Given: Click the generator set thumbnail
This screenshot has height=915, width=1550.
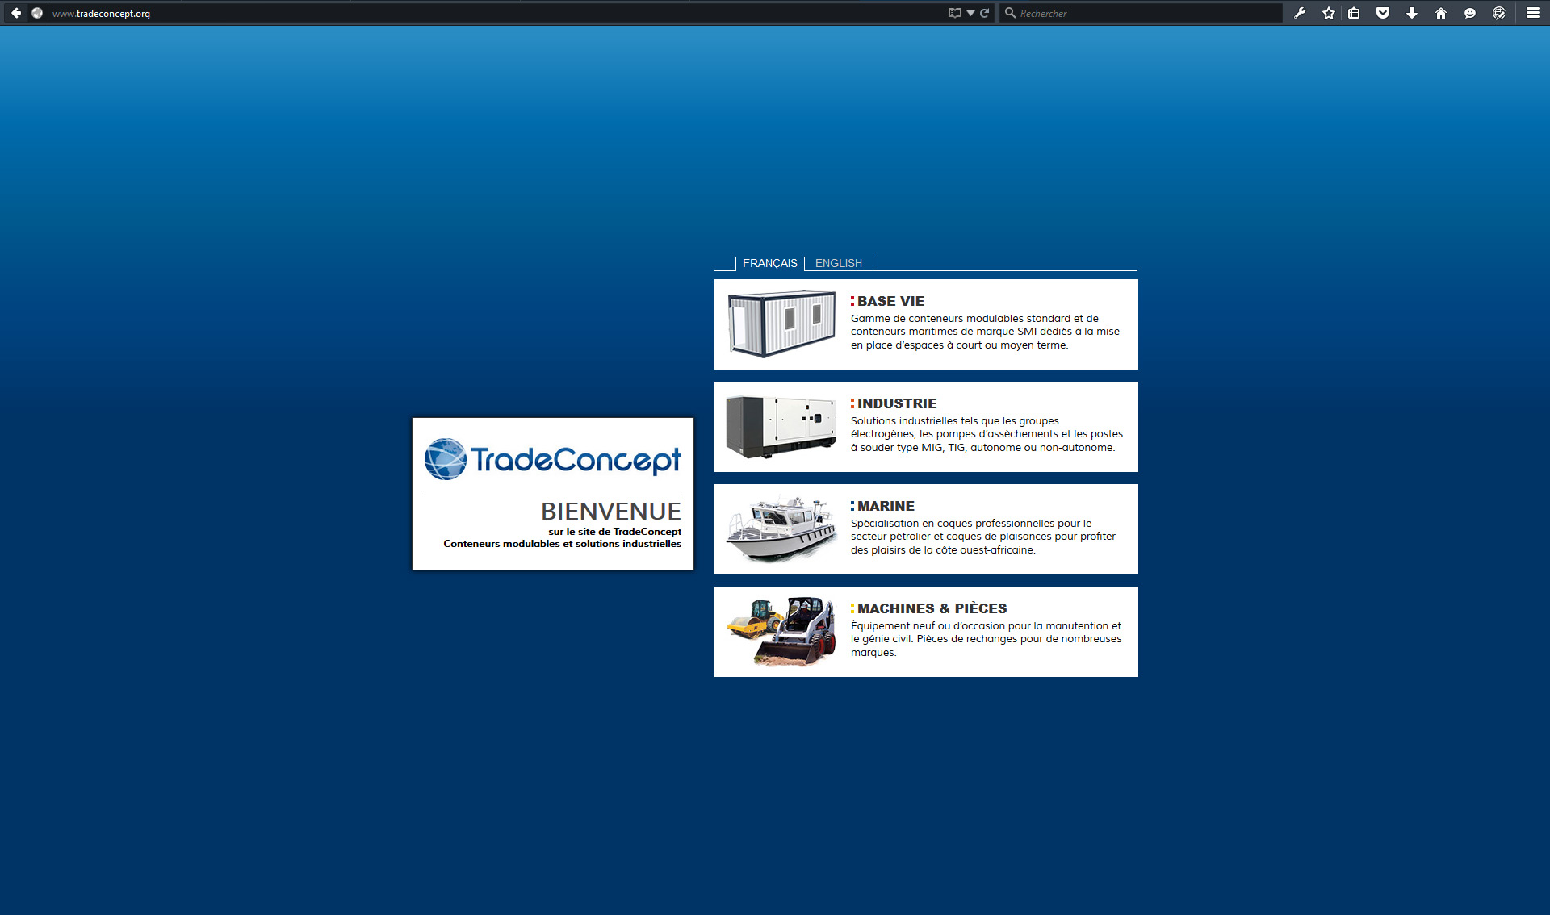Looking at the screenshot, I should point(781,427).
